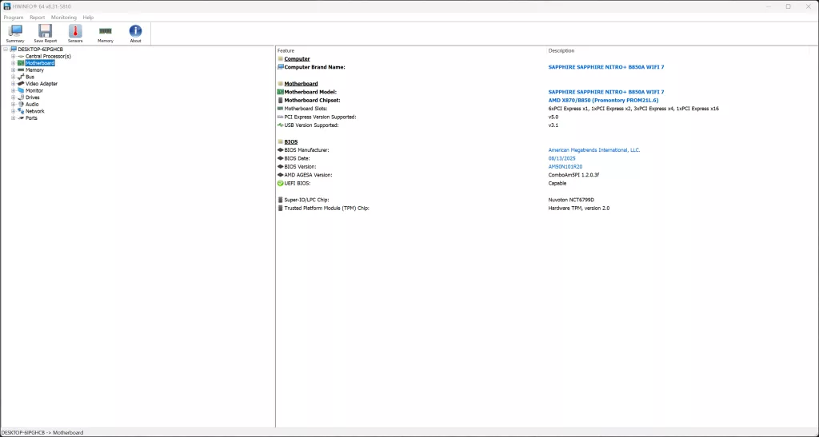Select the Drives tree item label
This screenshot has height=437, width=819.
coord(32,97)
